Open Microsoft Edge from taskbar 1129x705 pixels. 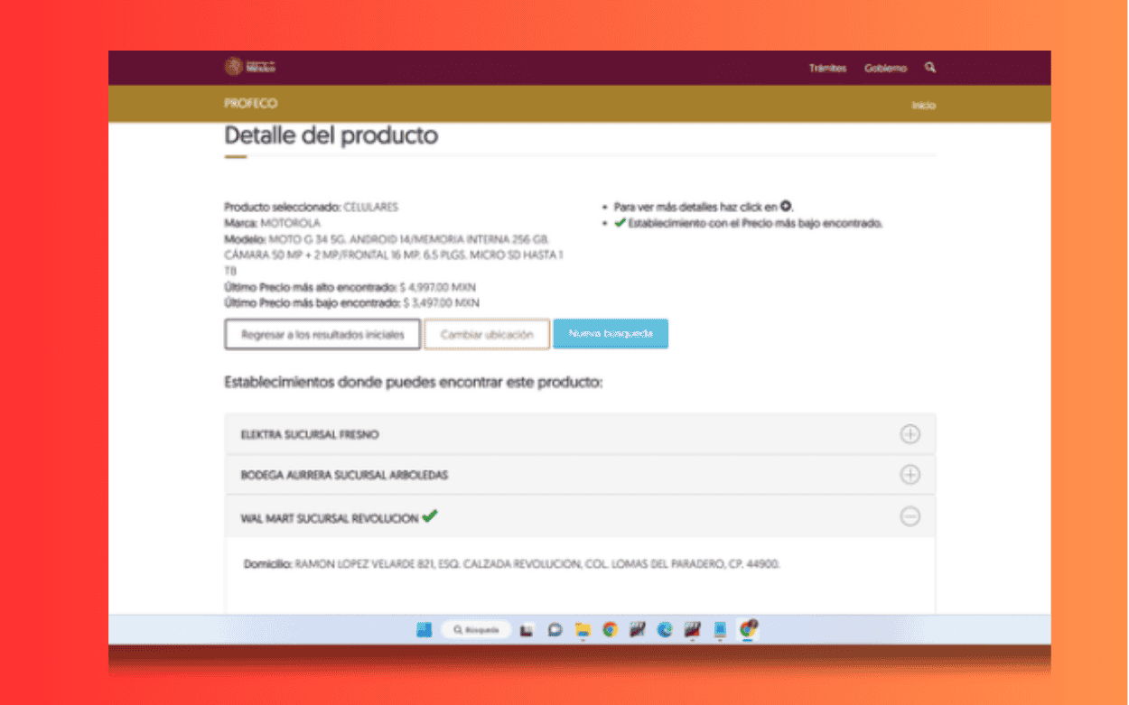coord(665,630)
